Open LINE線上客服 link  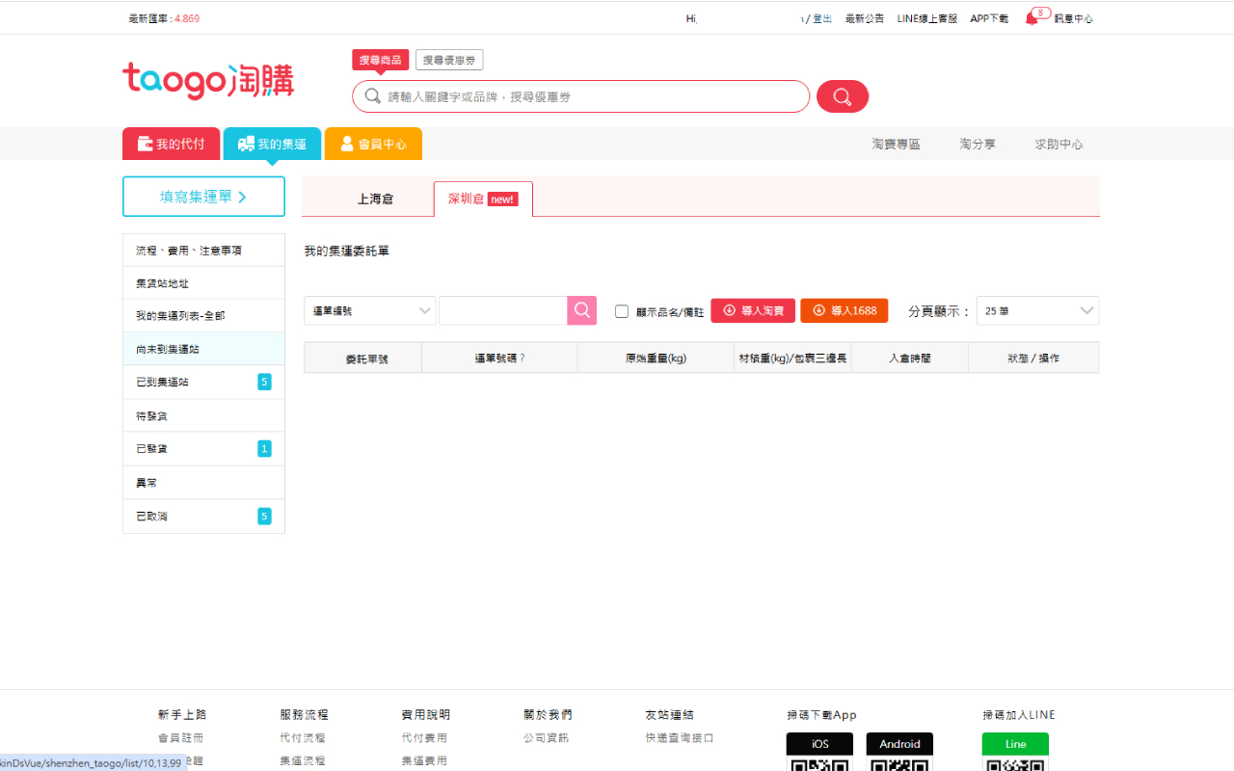[x=927, y=18]
